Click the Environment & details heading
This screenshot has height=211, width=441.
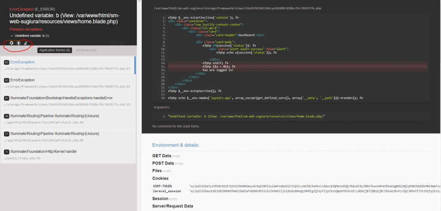[x=176, y=145]
